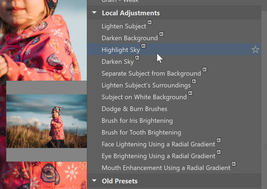Add Highlight Sky preset to favorites star

point(255,50)
